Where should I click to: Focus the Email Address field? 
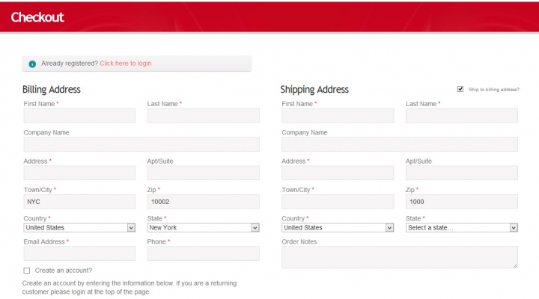click(79, 253)
